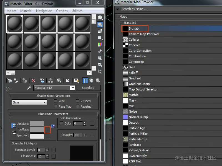Collapse the Shader Basic Parameters rollout
Viewport: 222px width, 166px height.
pyautogui.click(x=53, y=96)
